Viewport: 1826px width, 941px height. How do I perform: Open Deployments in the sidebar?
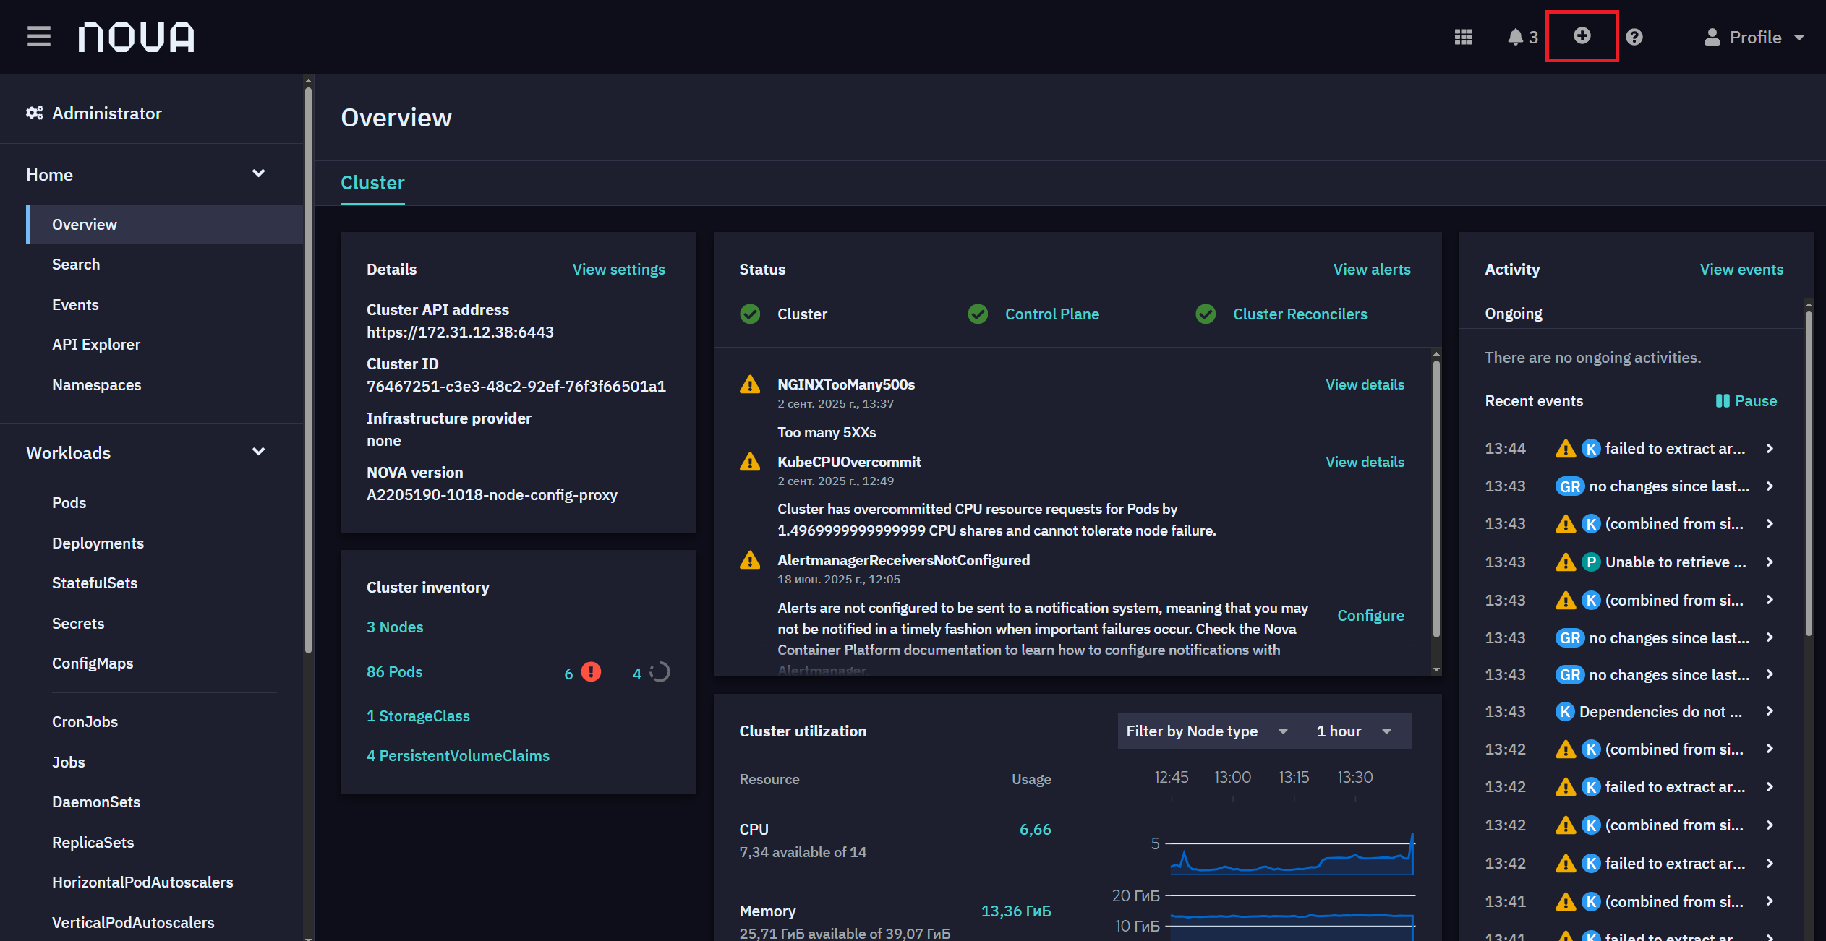[x=98, y=543]
